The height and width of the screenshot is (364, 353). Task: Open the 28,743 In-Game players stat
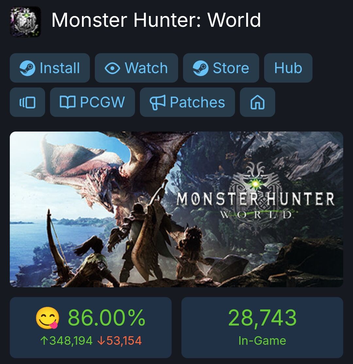262,327
